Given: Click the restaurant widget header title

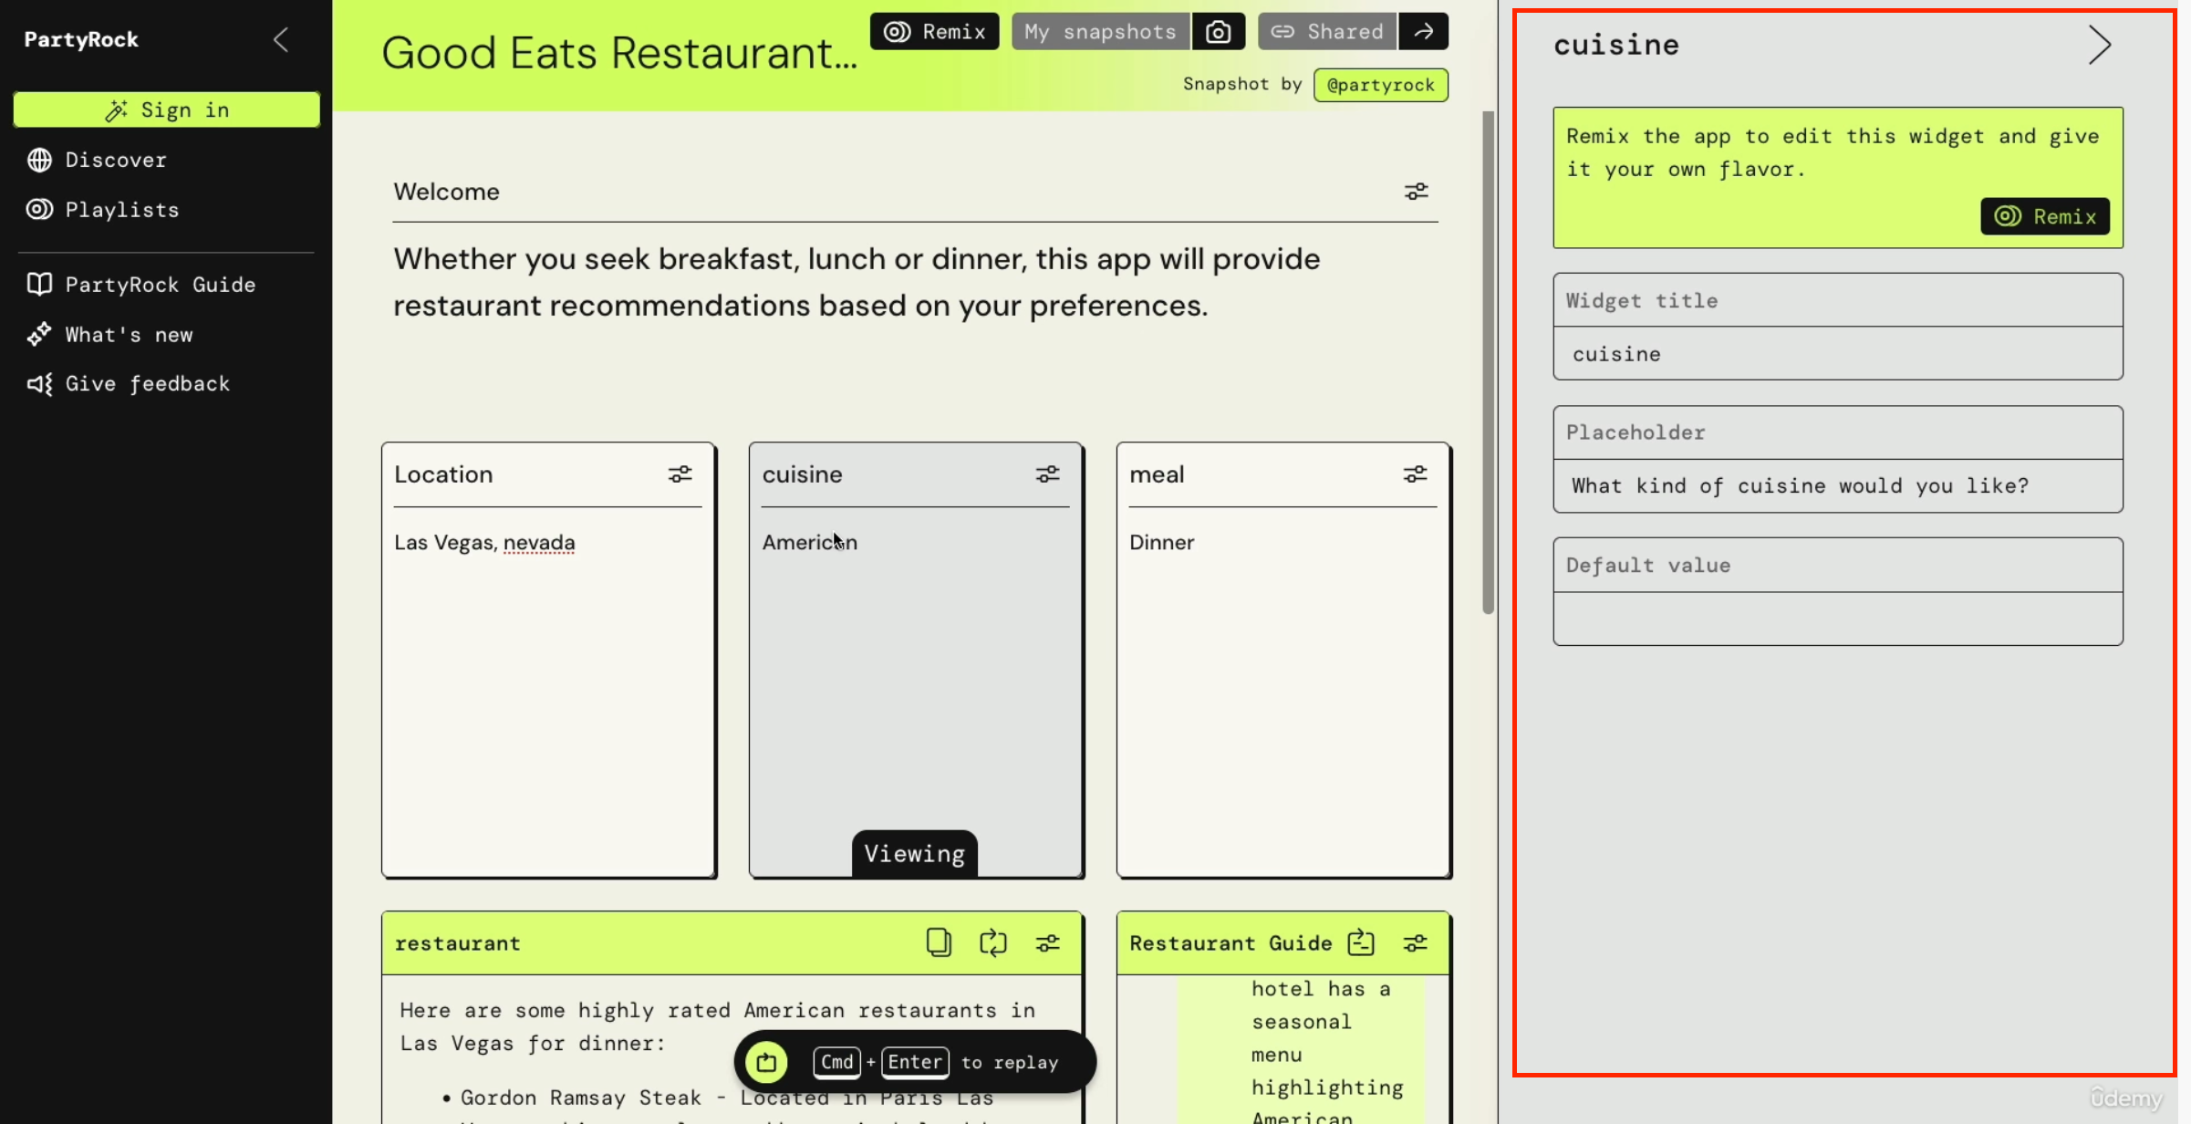Looking at the screenshot, I should 457,943.
